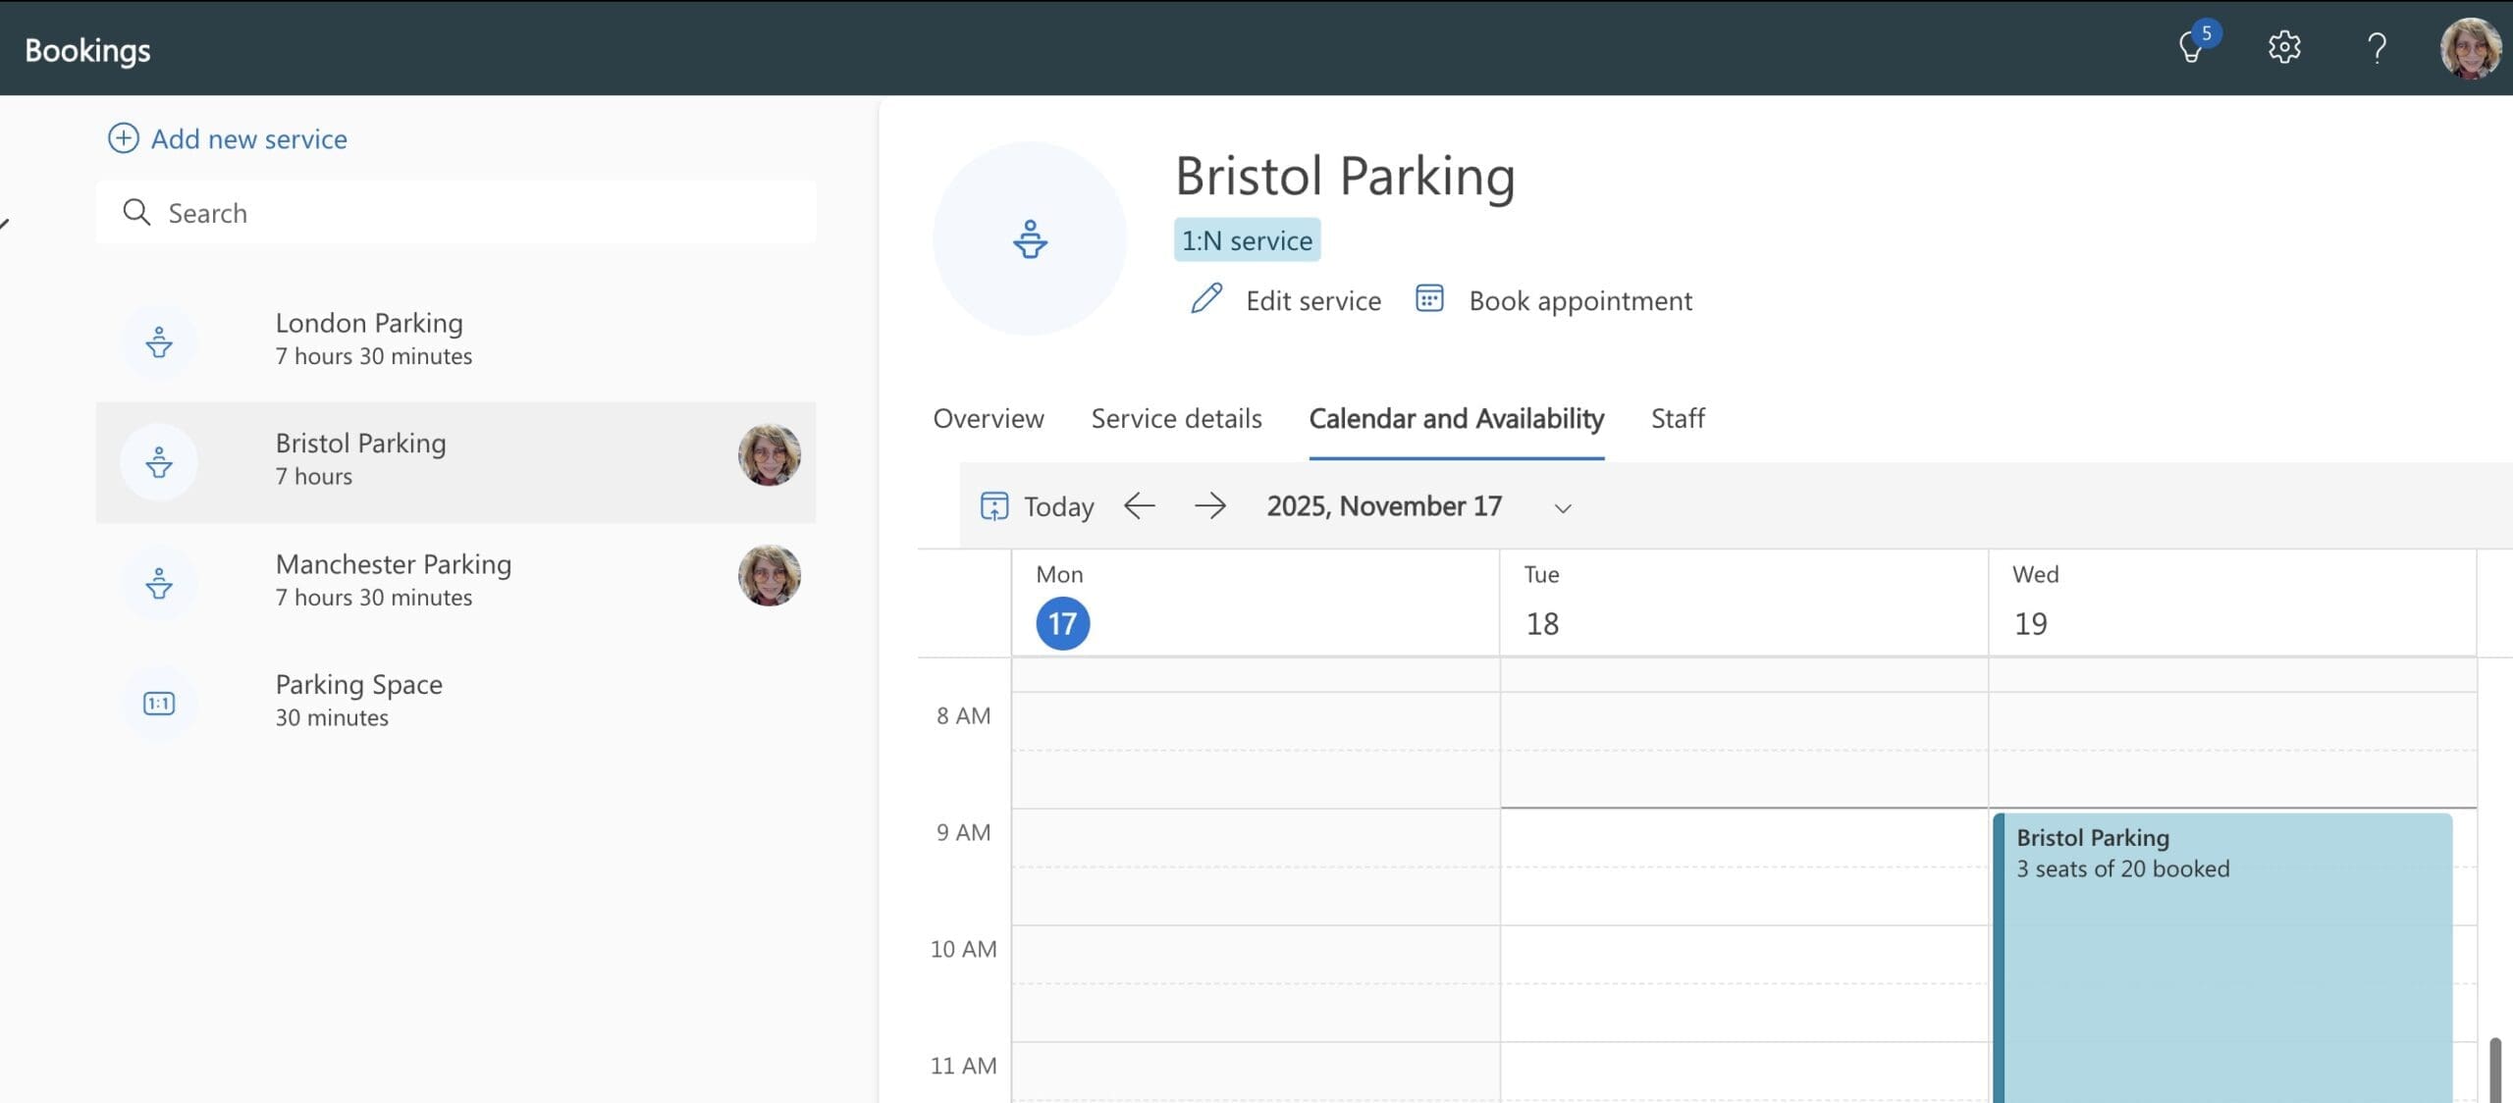Open the settings gear icon

(2284, 47)
